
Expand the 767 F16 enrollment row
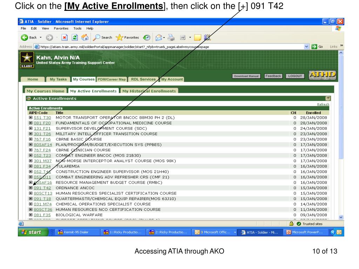pyautogui.click(x=31, y=139)
